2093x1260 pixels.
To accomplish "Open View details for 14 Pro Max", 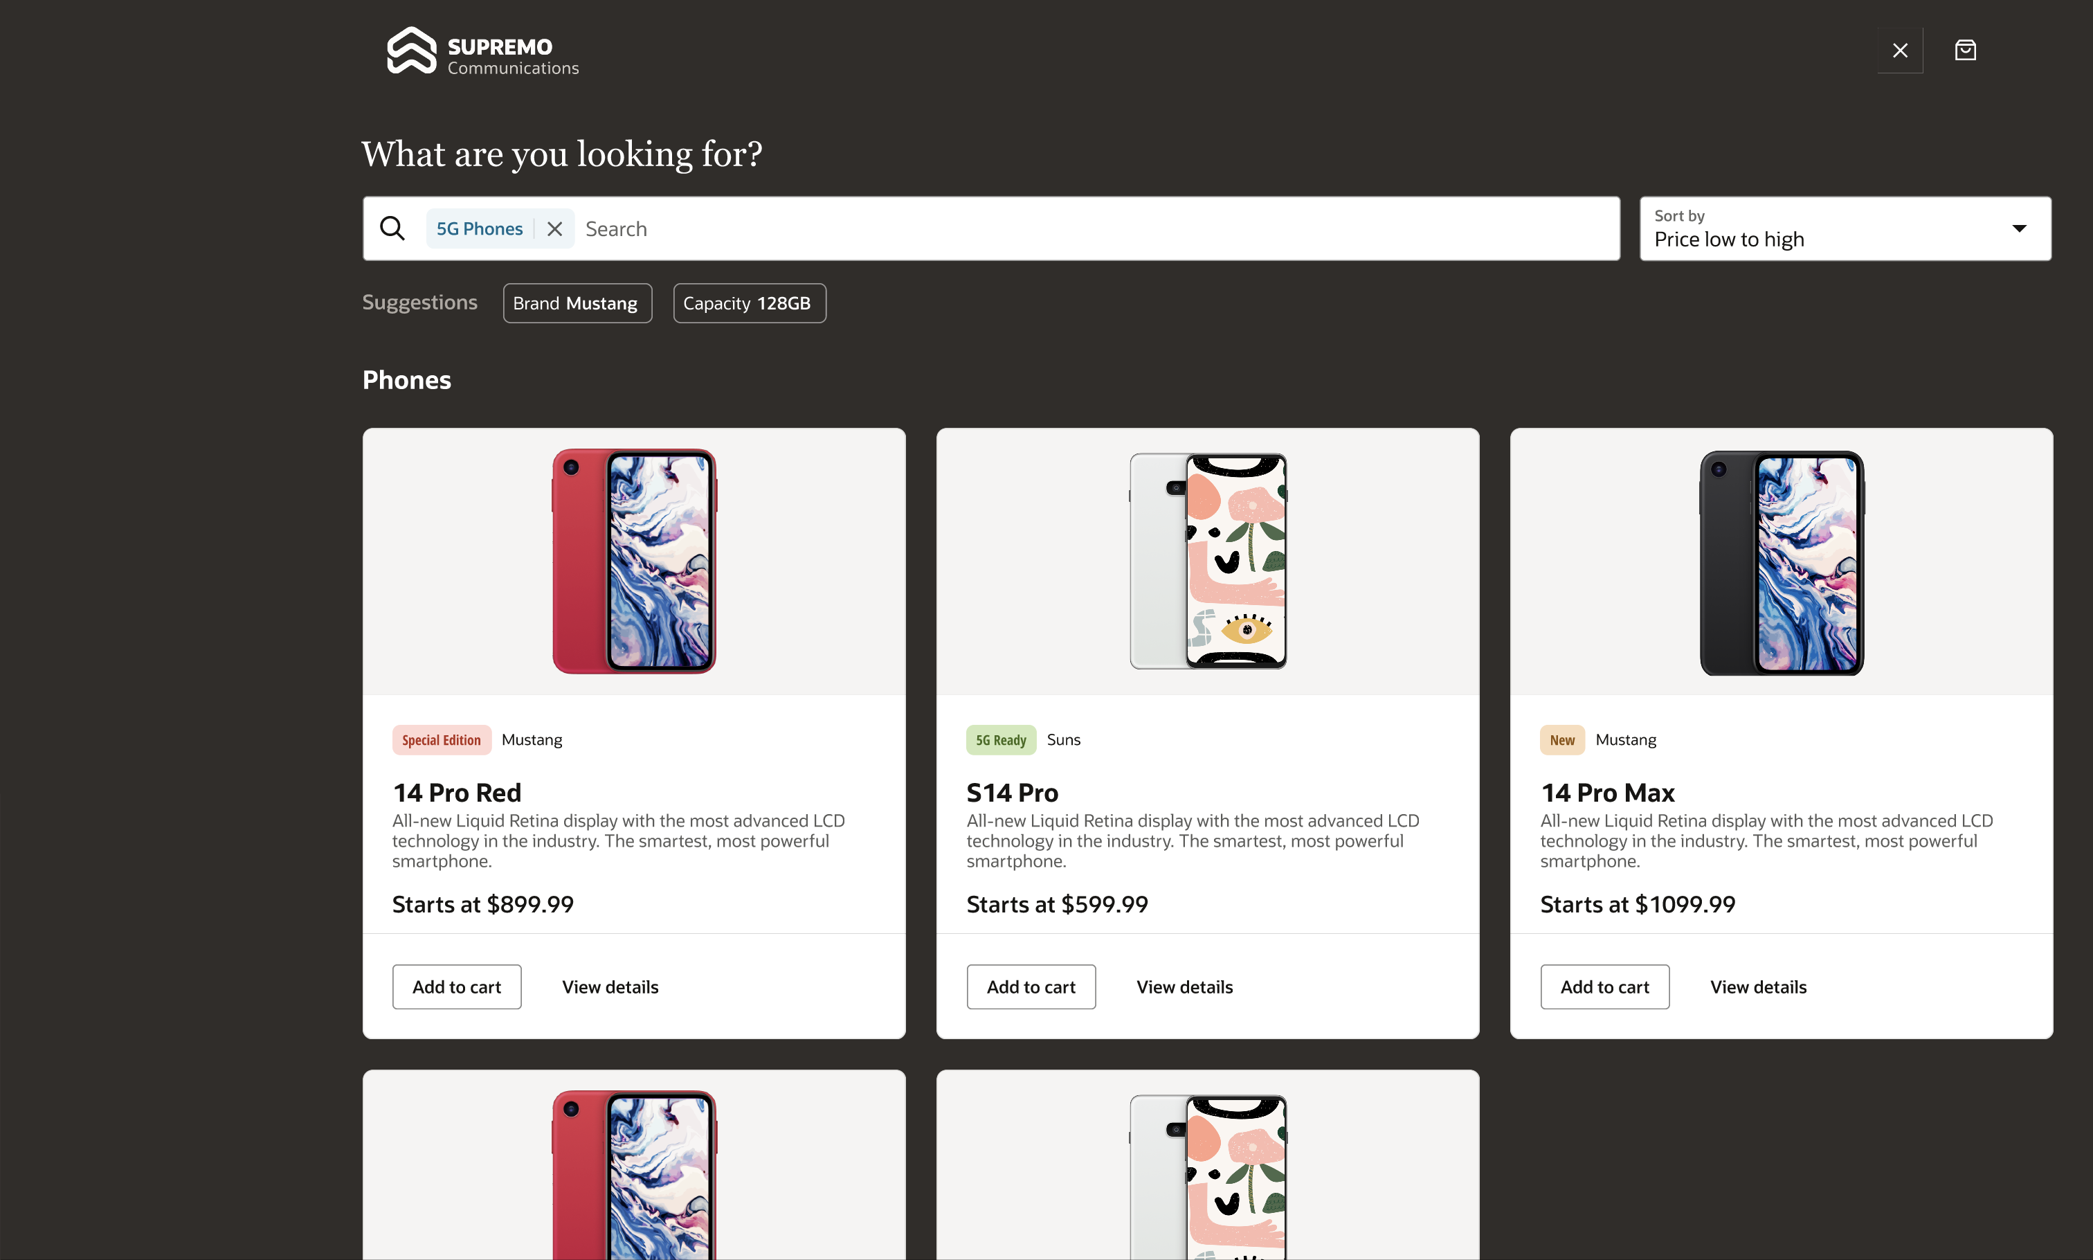I will (1758, 987).
